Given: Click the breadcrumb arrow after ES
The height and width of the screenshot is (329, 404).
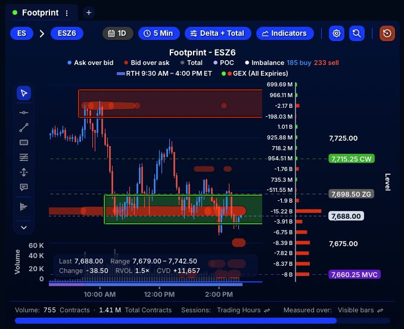Looking at the screenshot, I should (42, 33).
